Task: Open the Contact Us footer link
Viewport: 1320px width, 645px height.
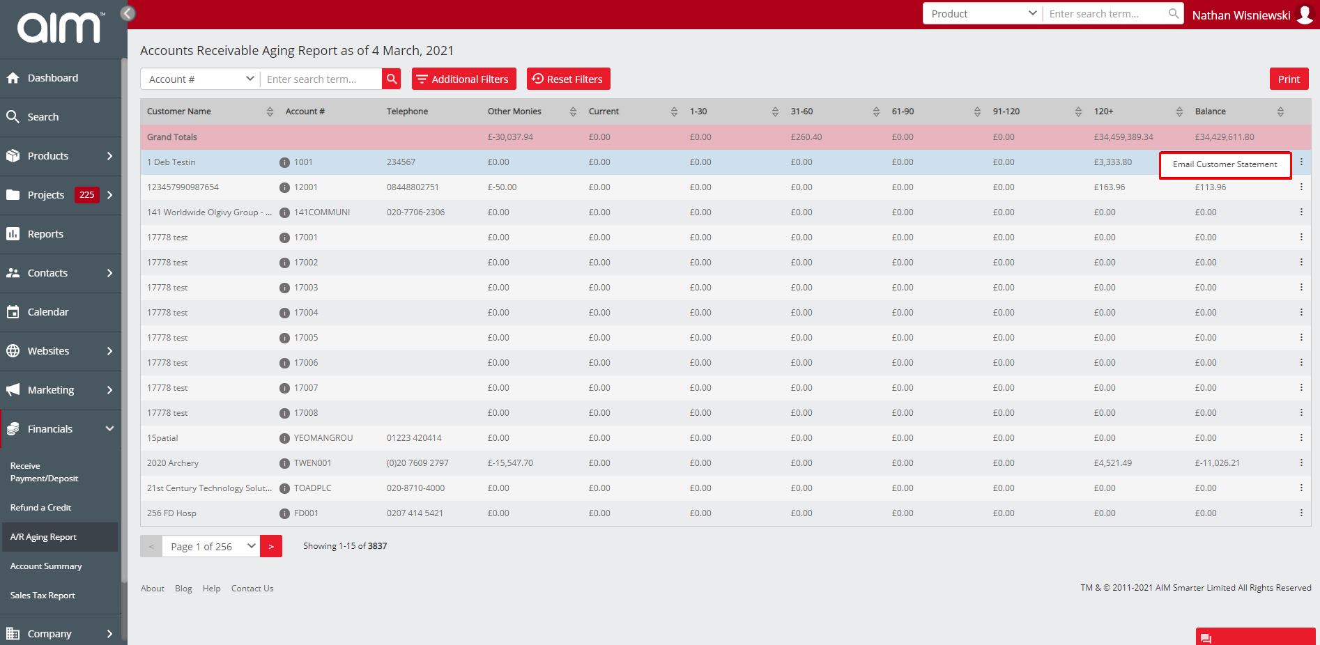Action: [x=252, y=589]
